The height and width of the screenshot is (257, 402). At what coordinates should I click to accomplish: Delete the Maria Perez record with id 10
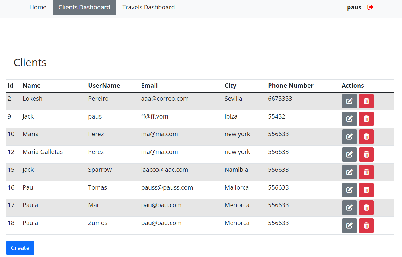(366, 136)
